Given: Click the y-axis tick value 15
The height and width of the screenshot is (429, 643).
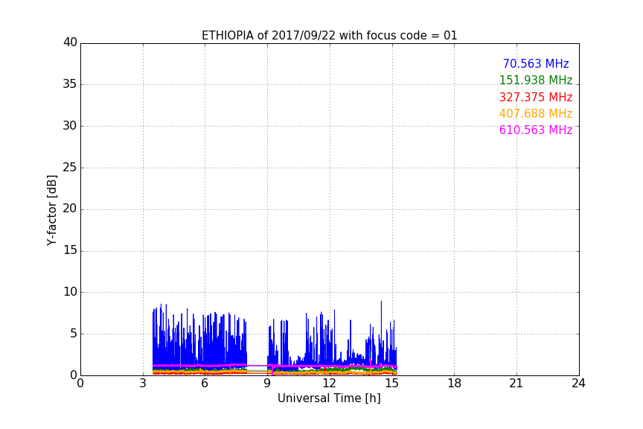Looking at the screenshot, I should (x=70, y=250).
